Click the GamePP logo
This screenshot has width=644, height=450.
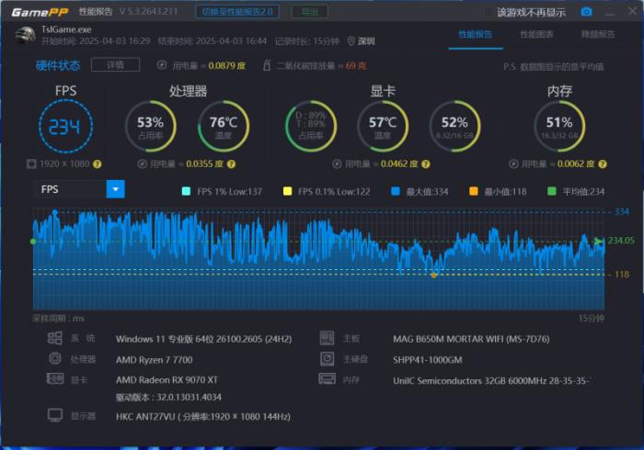40,12
